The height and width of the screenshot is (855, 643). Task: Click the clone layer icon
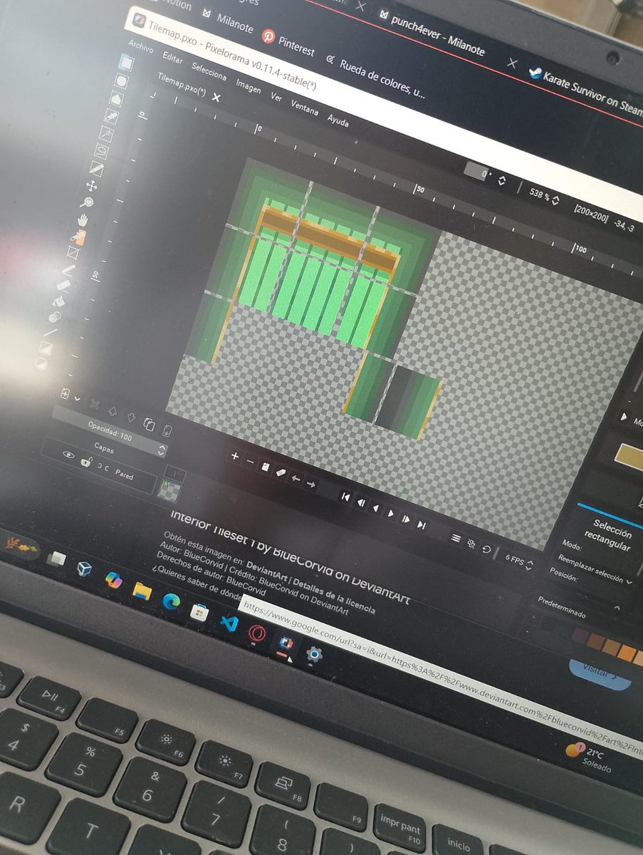pyautogui.click(x=149, y=424)
